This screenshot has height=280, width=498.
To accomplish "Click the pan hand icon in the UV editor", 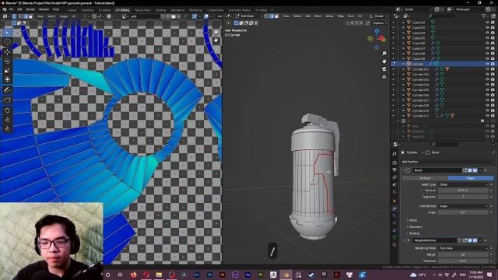I will point(216,40).
